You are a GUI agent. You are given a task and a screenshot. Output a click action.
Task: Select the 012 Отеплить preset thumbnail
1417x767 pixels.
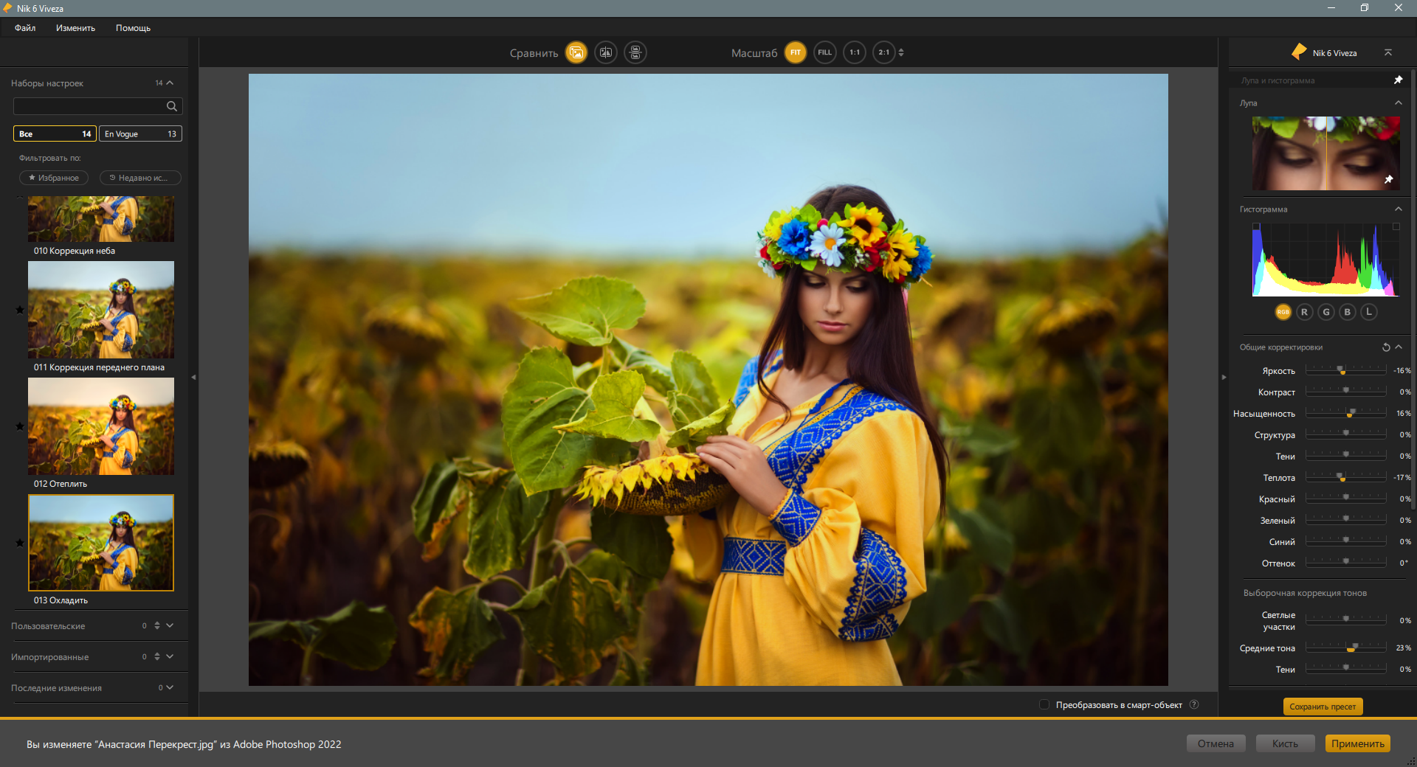pyautogui.click(x=101, y=426)
